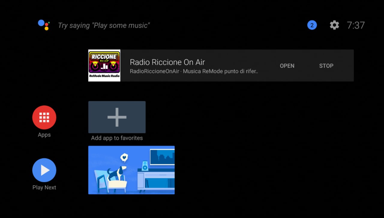Select the blue dog illustration card

tap(131, 170)
